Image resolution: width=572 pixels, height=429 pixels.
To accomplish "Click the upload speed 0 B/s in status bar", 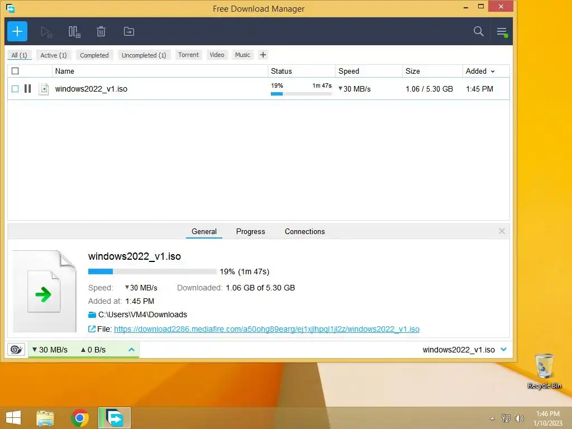I will (x=93, y=350).
